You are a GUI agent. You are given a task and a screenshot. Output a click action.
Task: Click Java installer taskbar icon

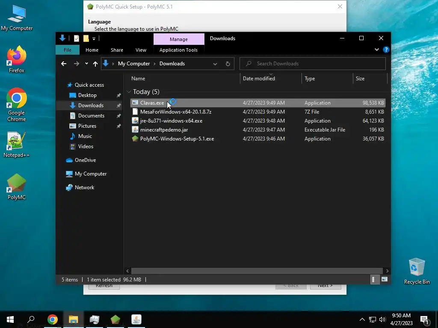tap(136, 319)
